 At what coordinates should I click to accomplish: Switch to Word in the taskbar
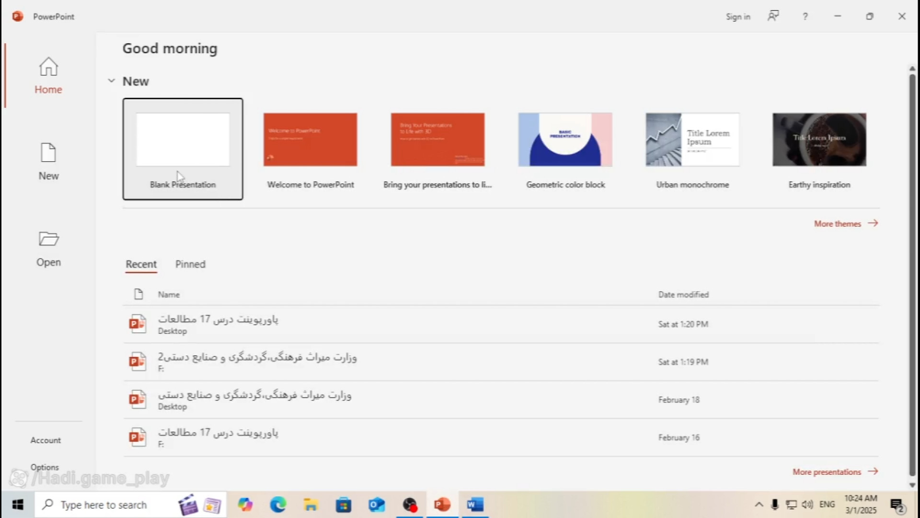pyautogui.click(x=475, y=505)
